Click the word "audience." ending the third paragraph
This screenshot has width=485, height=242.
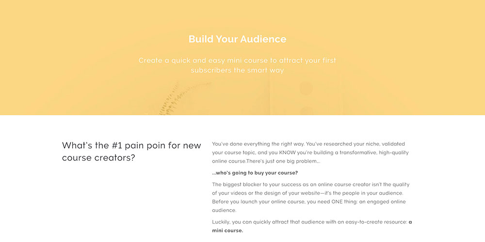point(224,210)
